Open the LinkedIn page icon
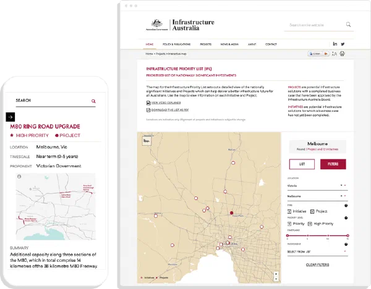The height and width of the screenshot is (289, 371). point(335,44)
